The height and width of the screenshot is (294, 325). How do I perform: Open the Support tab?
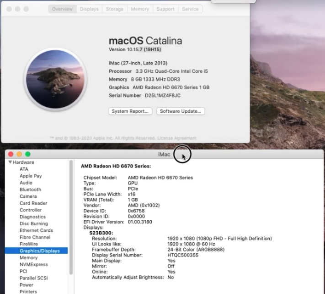coord(165,9)
